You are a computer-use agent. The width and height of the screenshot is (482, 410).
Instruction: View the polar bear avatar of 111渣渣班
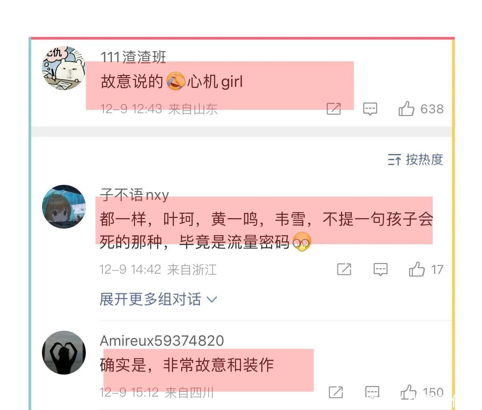64,68
